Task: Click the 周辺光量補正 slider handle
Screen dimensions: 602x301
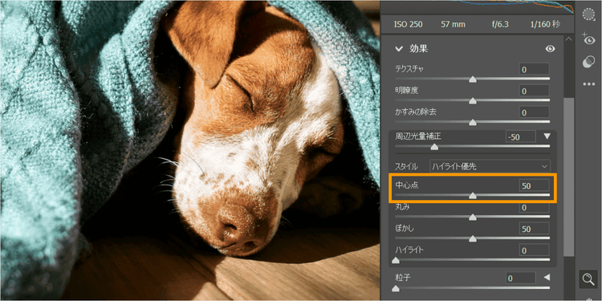Action: [433, 147]
